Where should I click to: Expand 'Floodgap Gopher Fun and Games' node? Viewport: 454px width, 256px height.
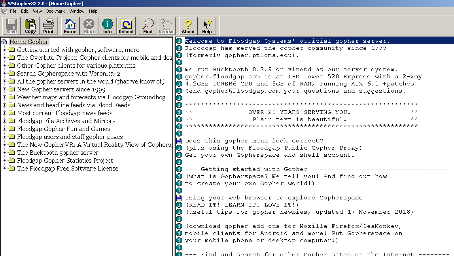5,129
